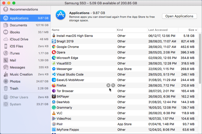Screen dimensions: 202x134
Task: Click the 5KPlayer app icon
Action: click(x=54, y=97)
